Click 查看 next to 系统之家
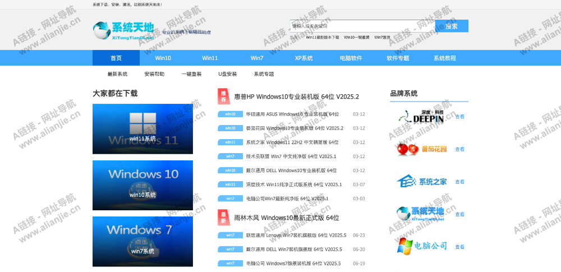 460,182
